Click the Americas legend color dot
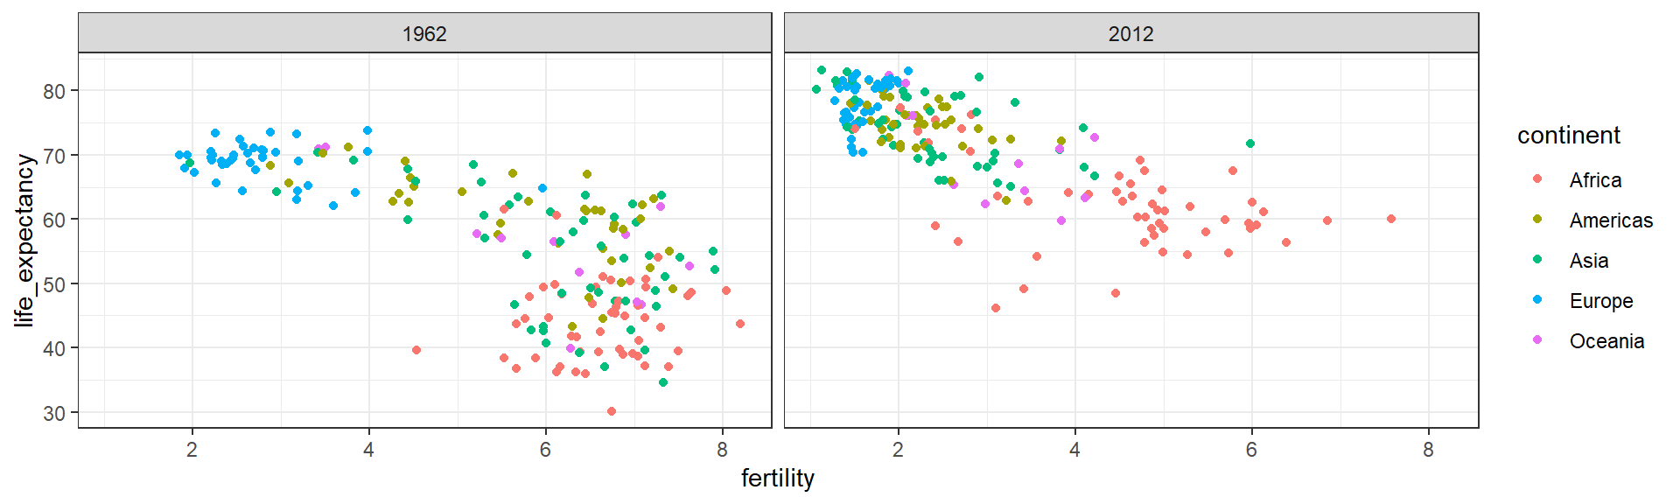 [x=1537, y=220]
